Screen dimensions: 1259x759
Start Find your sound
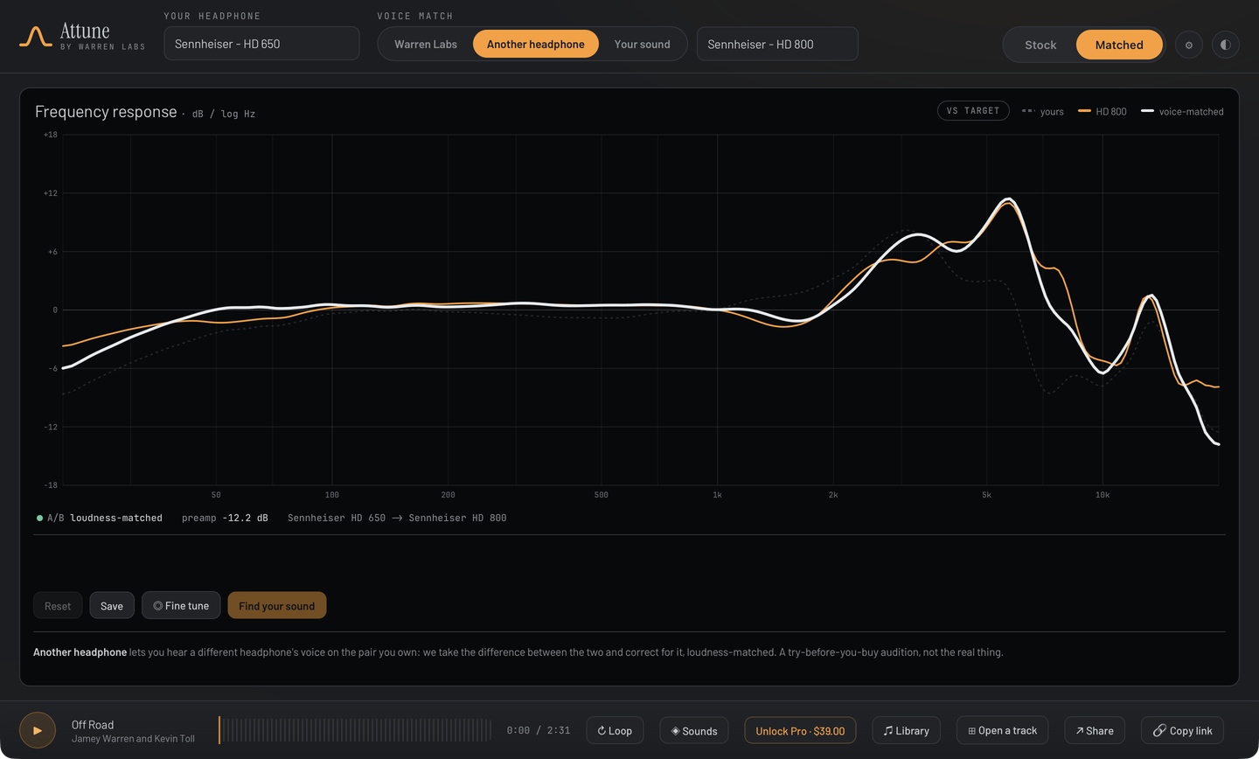pos(277,605)
